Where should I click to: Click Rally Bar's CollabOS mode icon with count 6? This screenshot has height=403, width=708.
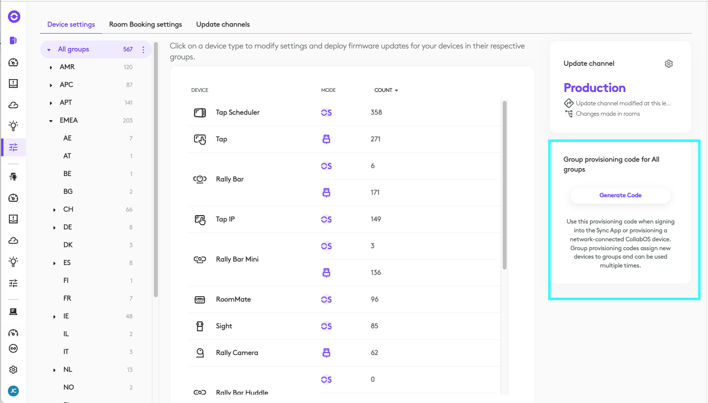326,166
